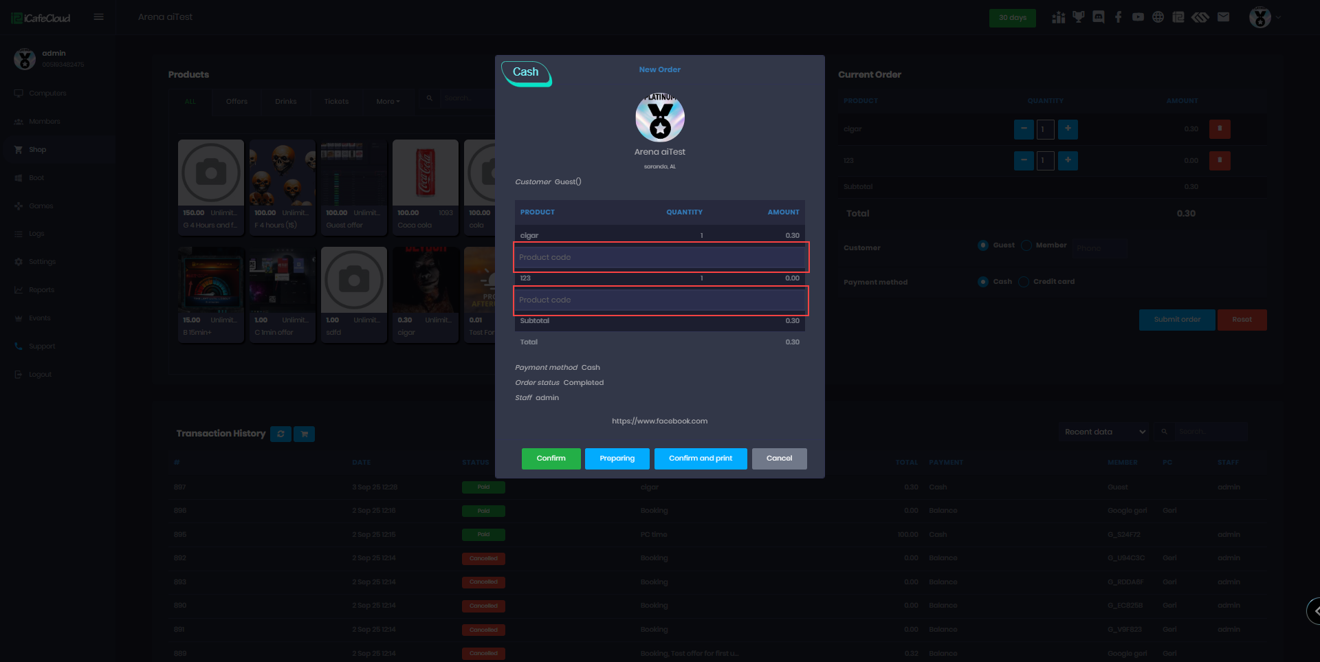Select the Guest customer radio button
The width and height of the screenshot is (1320, 662).
pos(983,245)
